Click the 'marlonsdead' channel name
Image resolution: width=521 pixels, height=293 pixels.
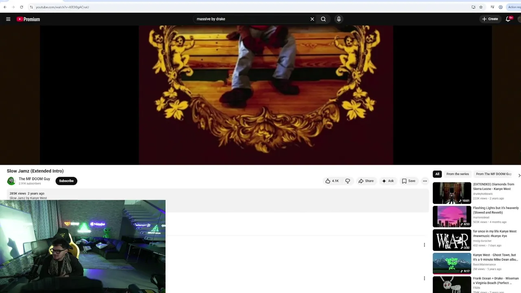tap(481, 218)
